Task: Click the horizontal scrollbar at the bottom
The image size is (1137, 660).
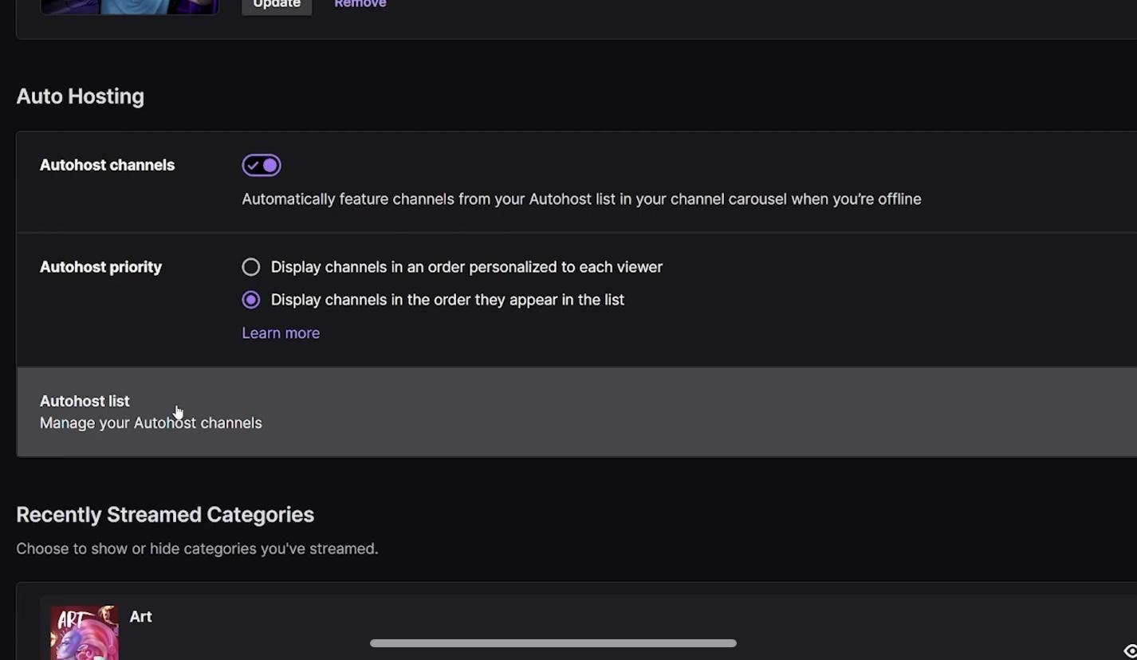Action: coord(553,643)
